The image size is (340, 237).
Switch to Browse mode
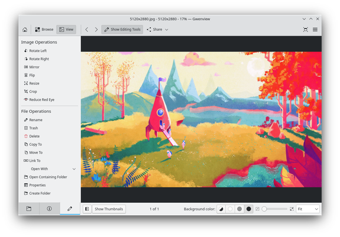tap(44, 30)
